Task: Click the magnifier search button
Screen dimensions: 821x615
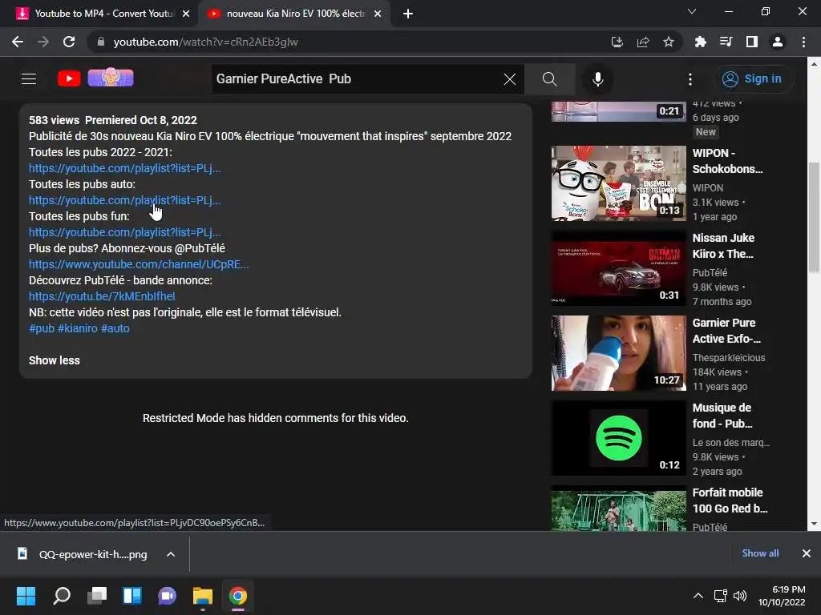Action: [x=550, y=79]
